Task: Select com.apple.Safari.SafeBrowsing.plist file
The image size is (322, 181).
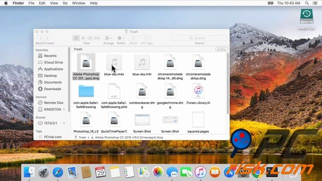Action: click(x=114, y=91)
